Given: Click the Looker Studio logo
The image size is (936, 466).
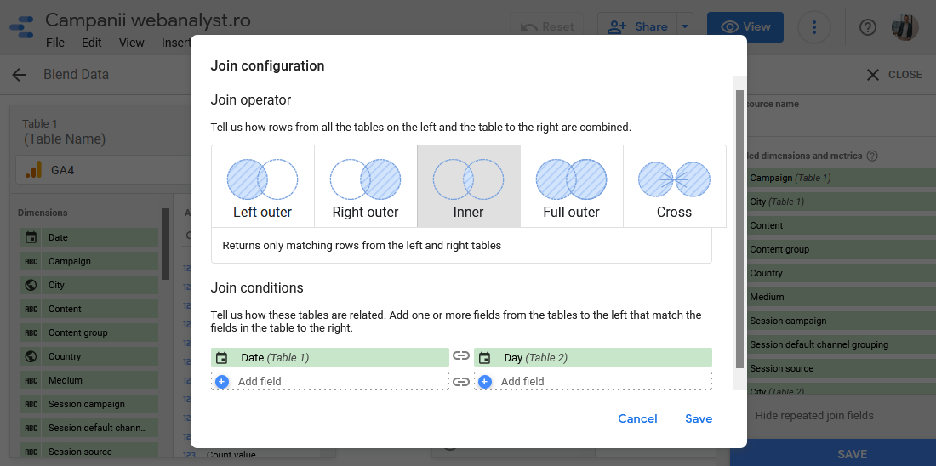Looking at the screenshot, I should point(23,29).
